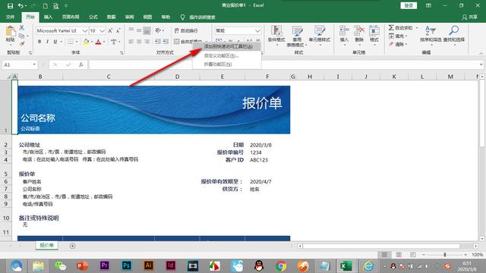Click the 操作说明搜索 tell-me search box
This screenshot has width=486, height=273.
[202, 17]
